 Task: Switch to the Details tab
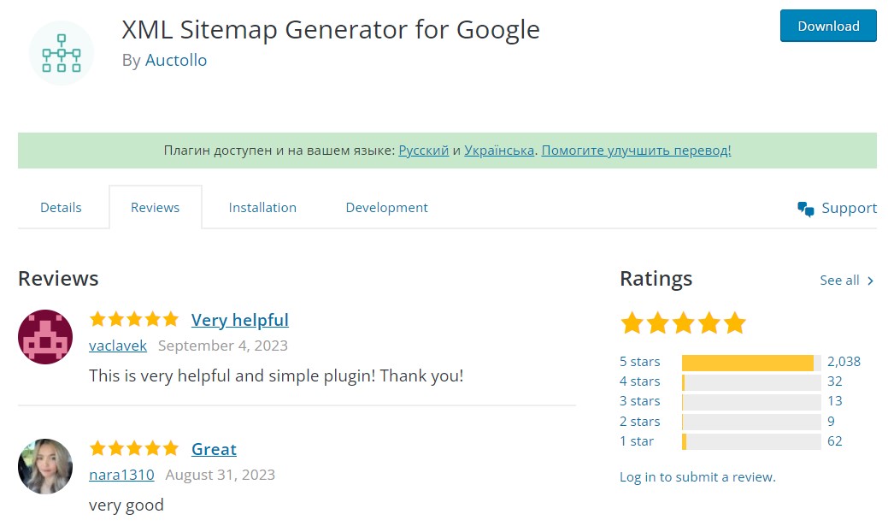click(61, 207)
